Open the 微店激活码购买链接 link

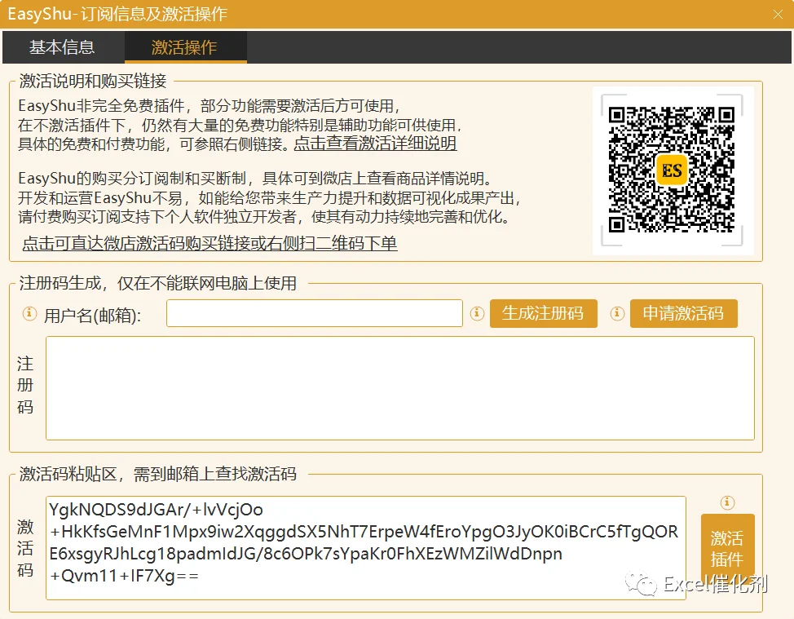click(210, 244)
